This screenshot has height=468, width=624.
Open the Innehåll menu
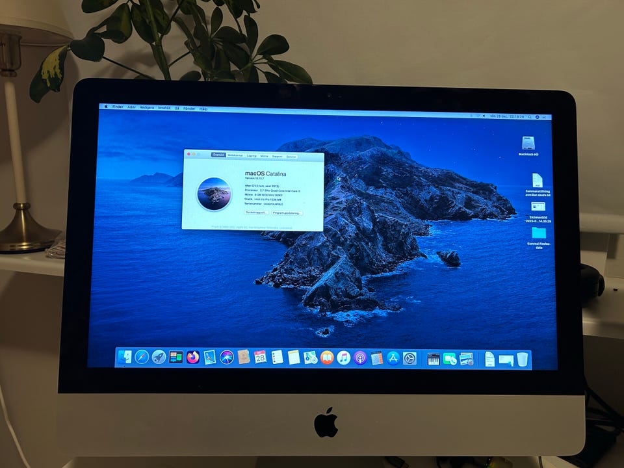[x=164, y=108]
